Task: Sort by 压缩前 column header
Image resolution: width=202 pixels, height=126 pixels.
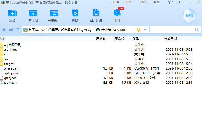Action: [x=101, y=39]
